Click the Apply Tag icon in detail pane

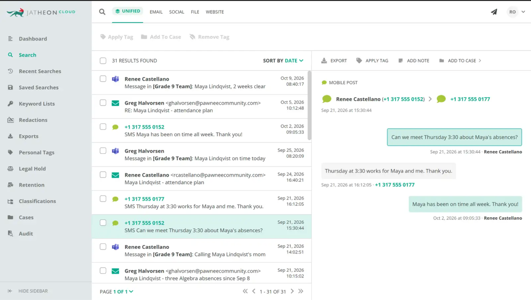pyautogui.click(x=359, y=61)
